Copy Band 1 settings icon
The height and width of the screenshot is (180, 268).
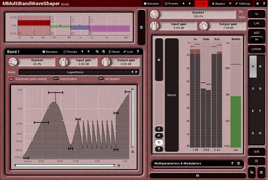click(x=97, y=52)
